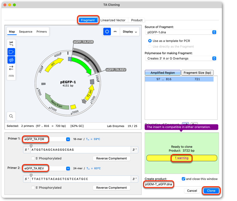Screen dimensions: 237x201
Task: Toggle the show features arrow icon
Action: click(11, 52)
